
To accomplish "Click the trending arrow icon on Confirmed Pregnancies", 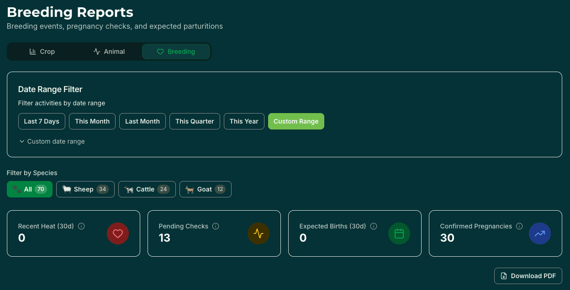I will (x=540, y=233).
